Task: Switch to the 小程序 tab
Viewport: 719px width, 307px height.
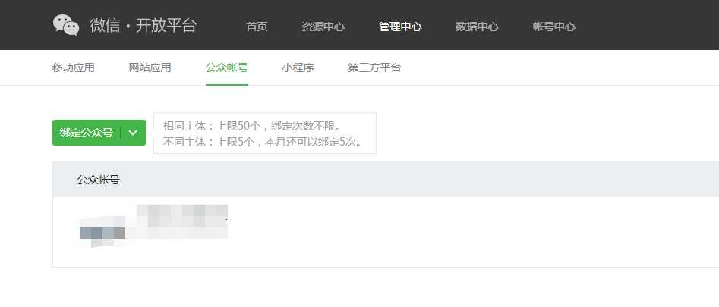Action: [298, 67]
